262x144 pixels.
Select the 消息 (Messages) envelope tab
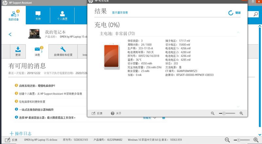tap(37, 51)
